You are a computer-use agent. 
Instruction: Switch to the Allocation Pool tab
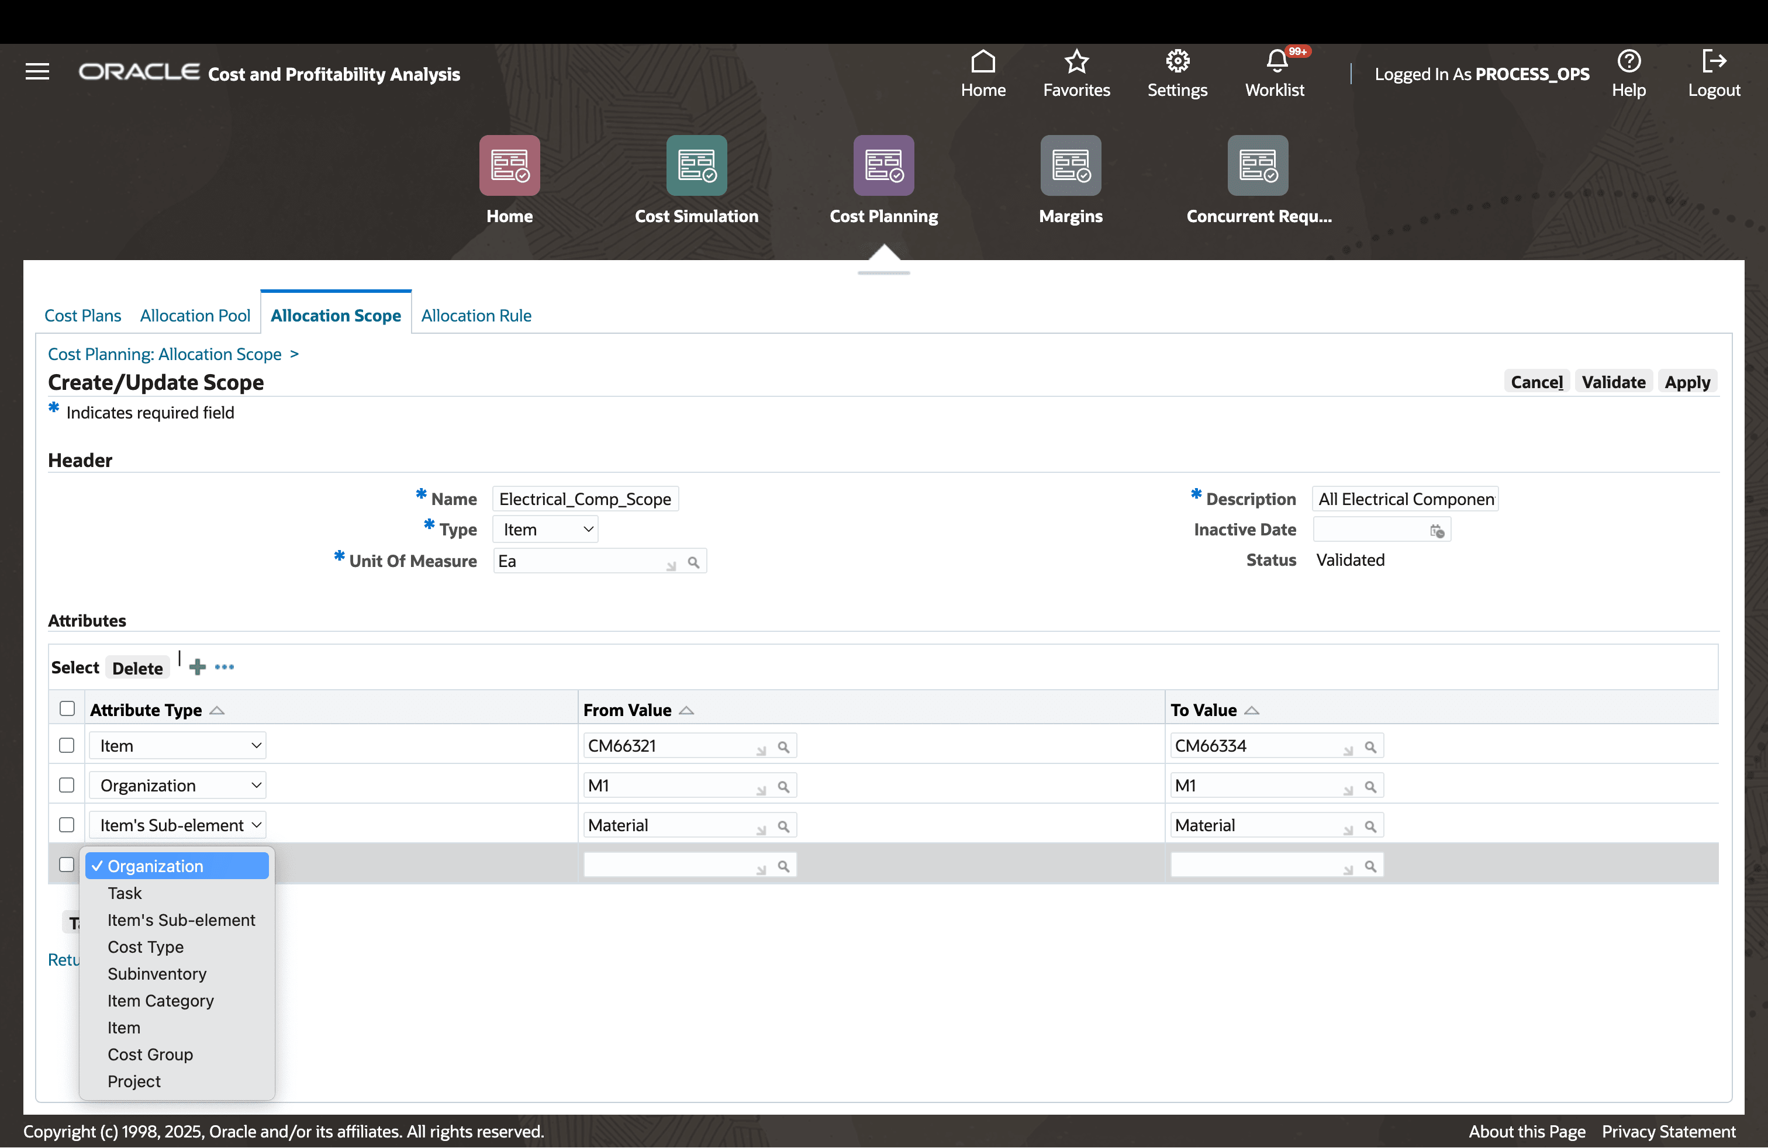tap(195, 316)
